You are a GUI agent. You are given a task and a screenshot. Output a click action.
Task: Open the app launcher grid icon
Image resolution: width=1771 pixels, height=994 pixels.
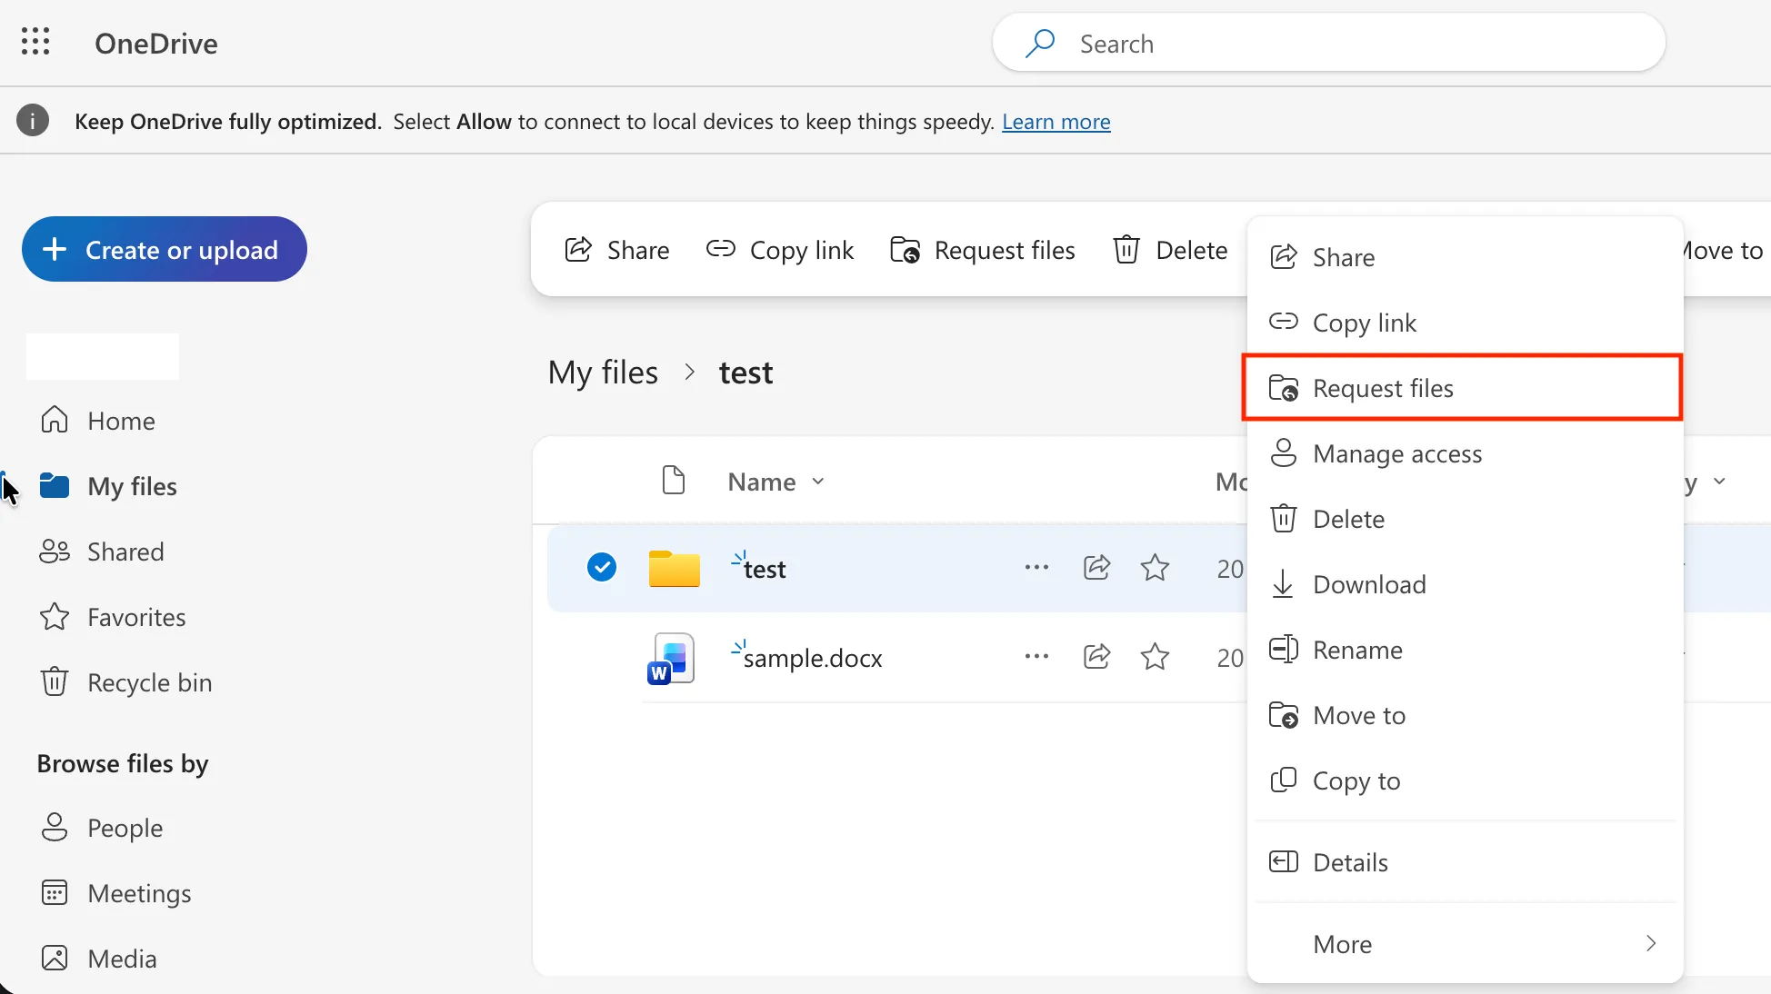click(x=35, y=42)
